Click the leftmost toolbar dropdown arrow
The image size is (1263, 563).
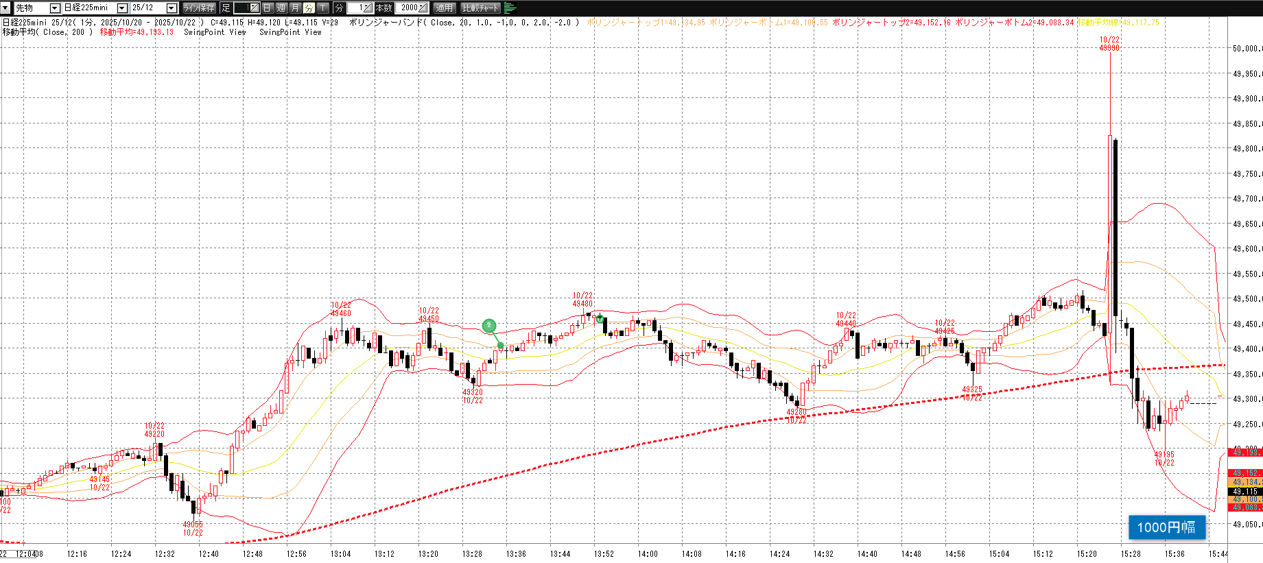click(6, 8)
